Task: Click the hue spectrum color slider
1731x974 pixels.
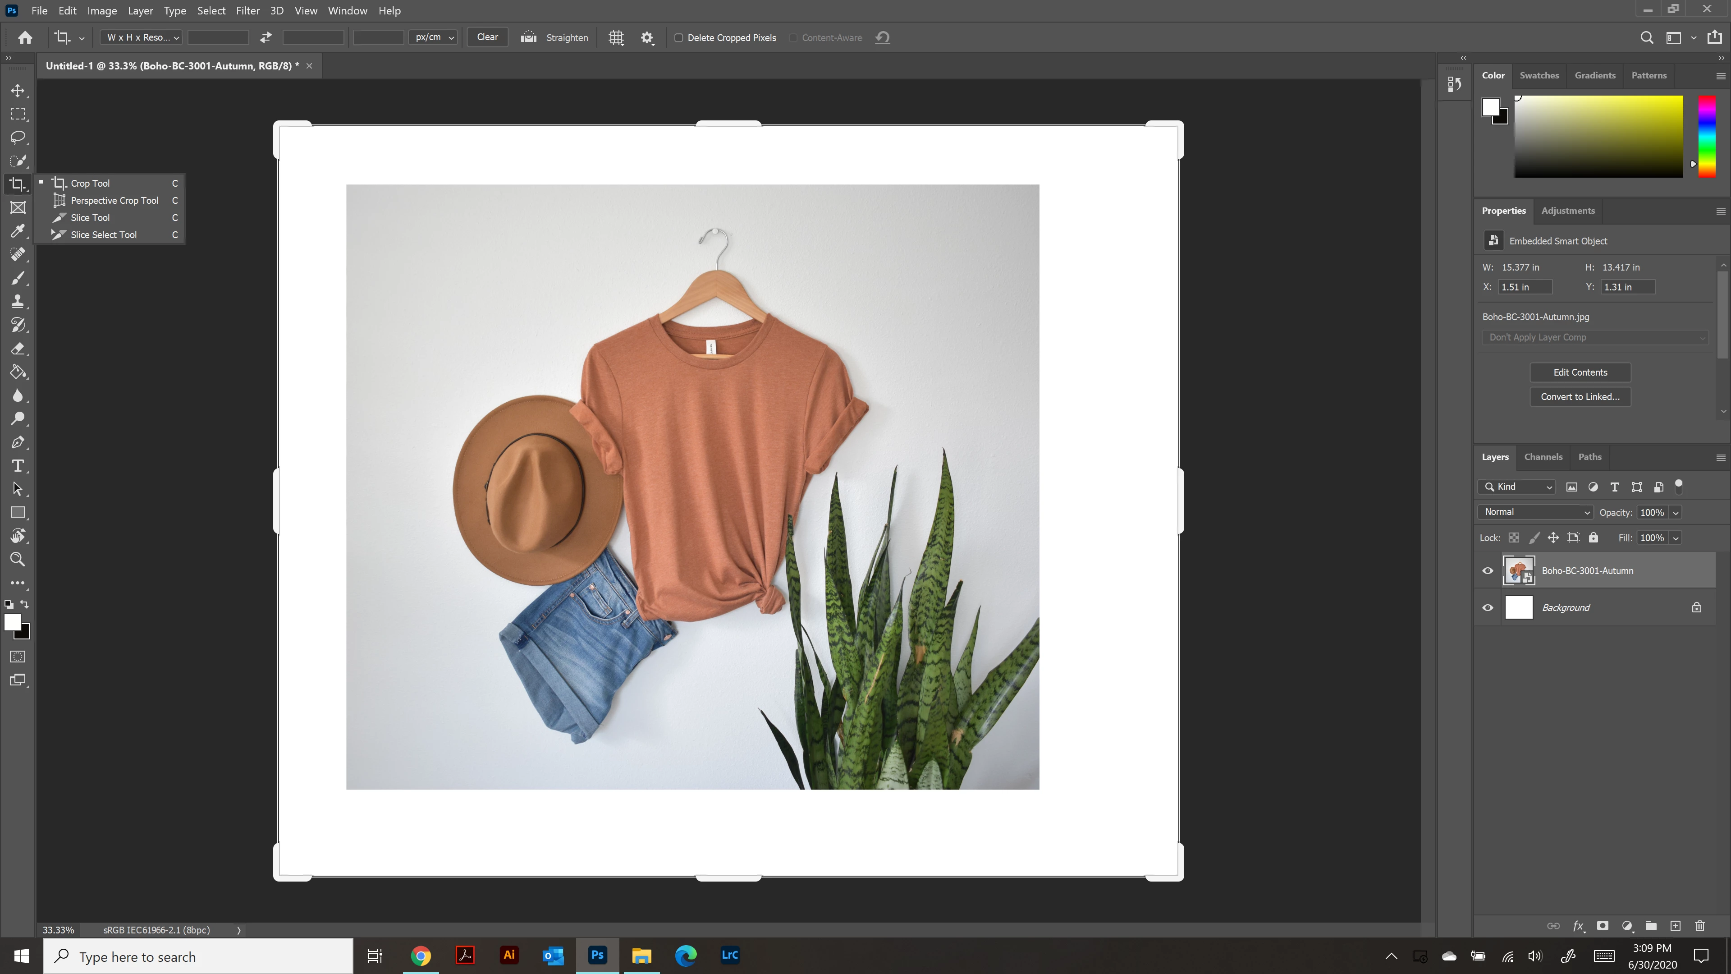Action: pos(1707,137)
